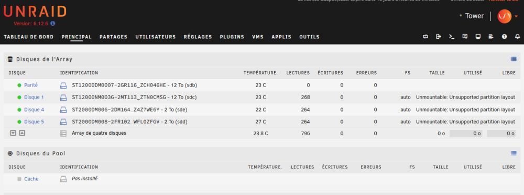Click the utilisé bar in the array totals row
This screenshot has height=195, width=524.
[466, 134]
